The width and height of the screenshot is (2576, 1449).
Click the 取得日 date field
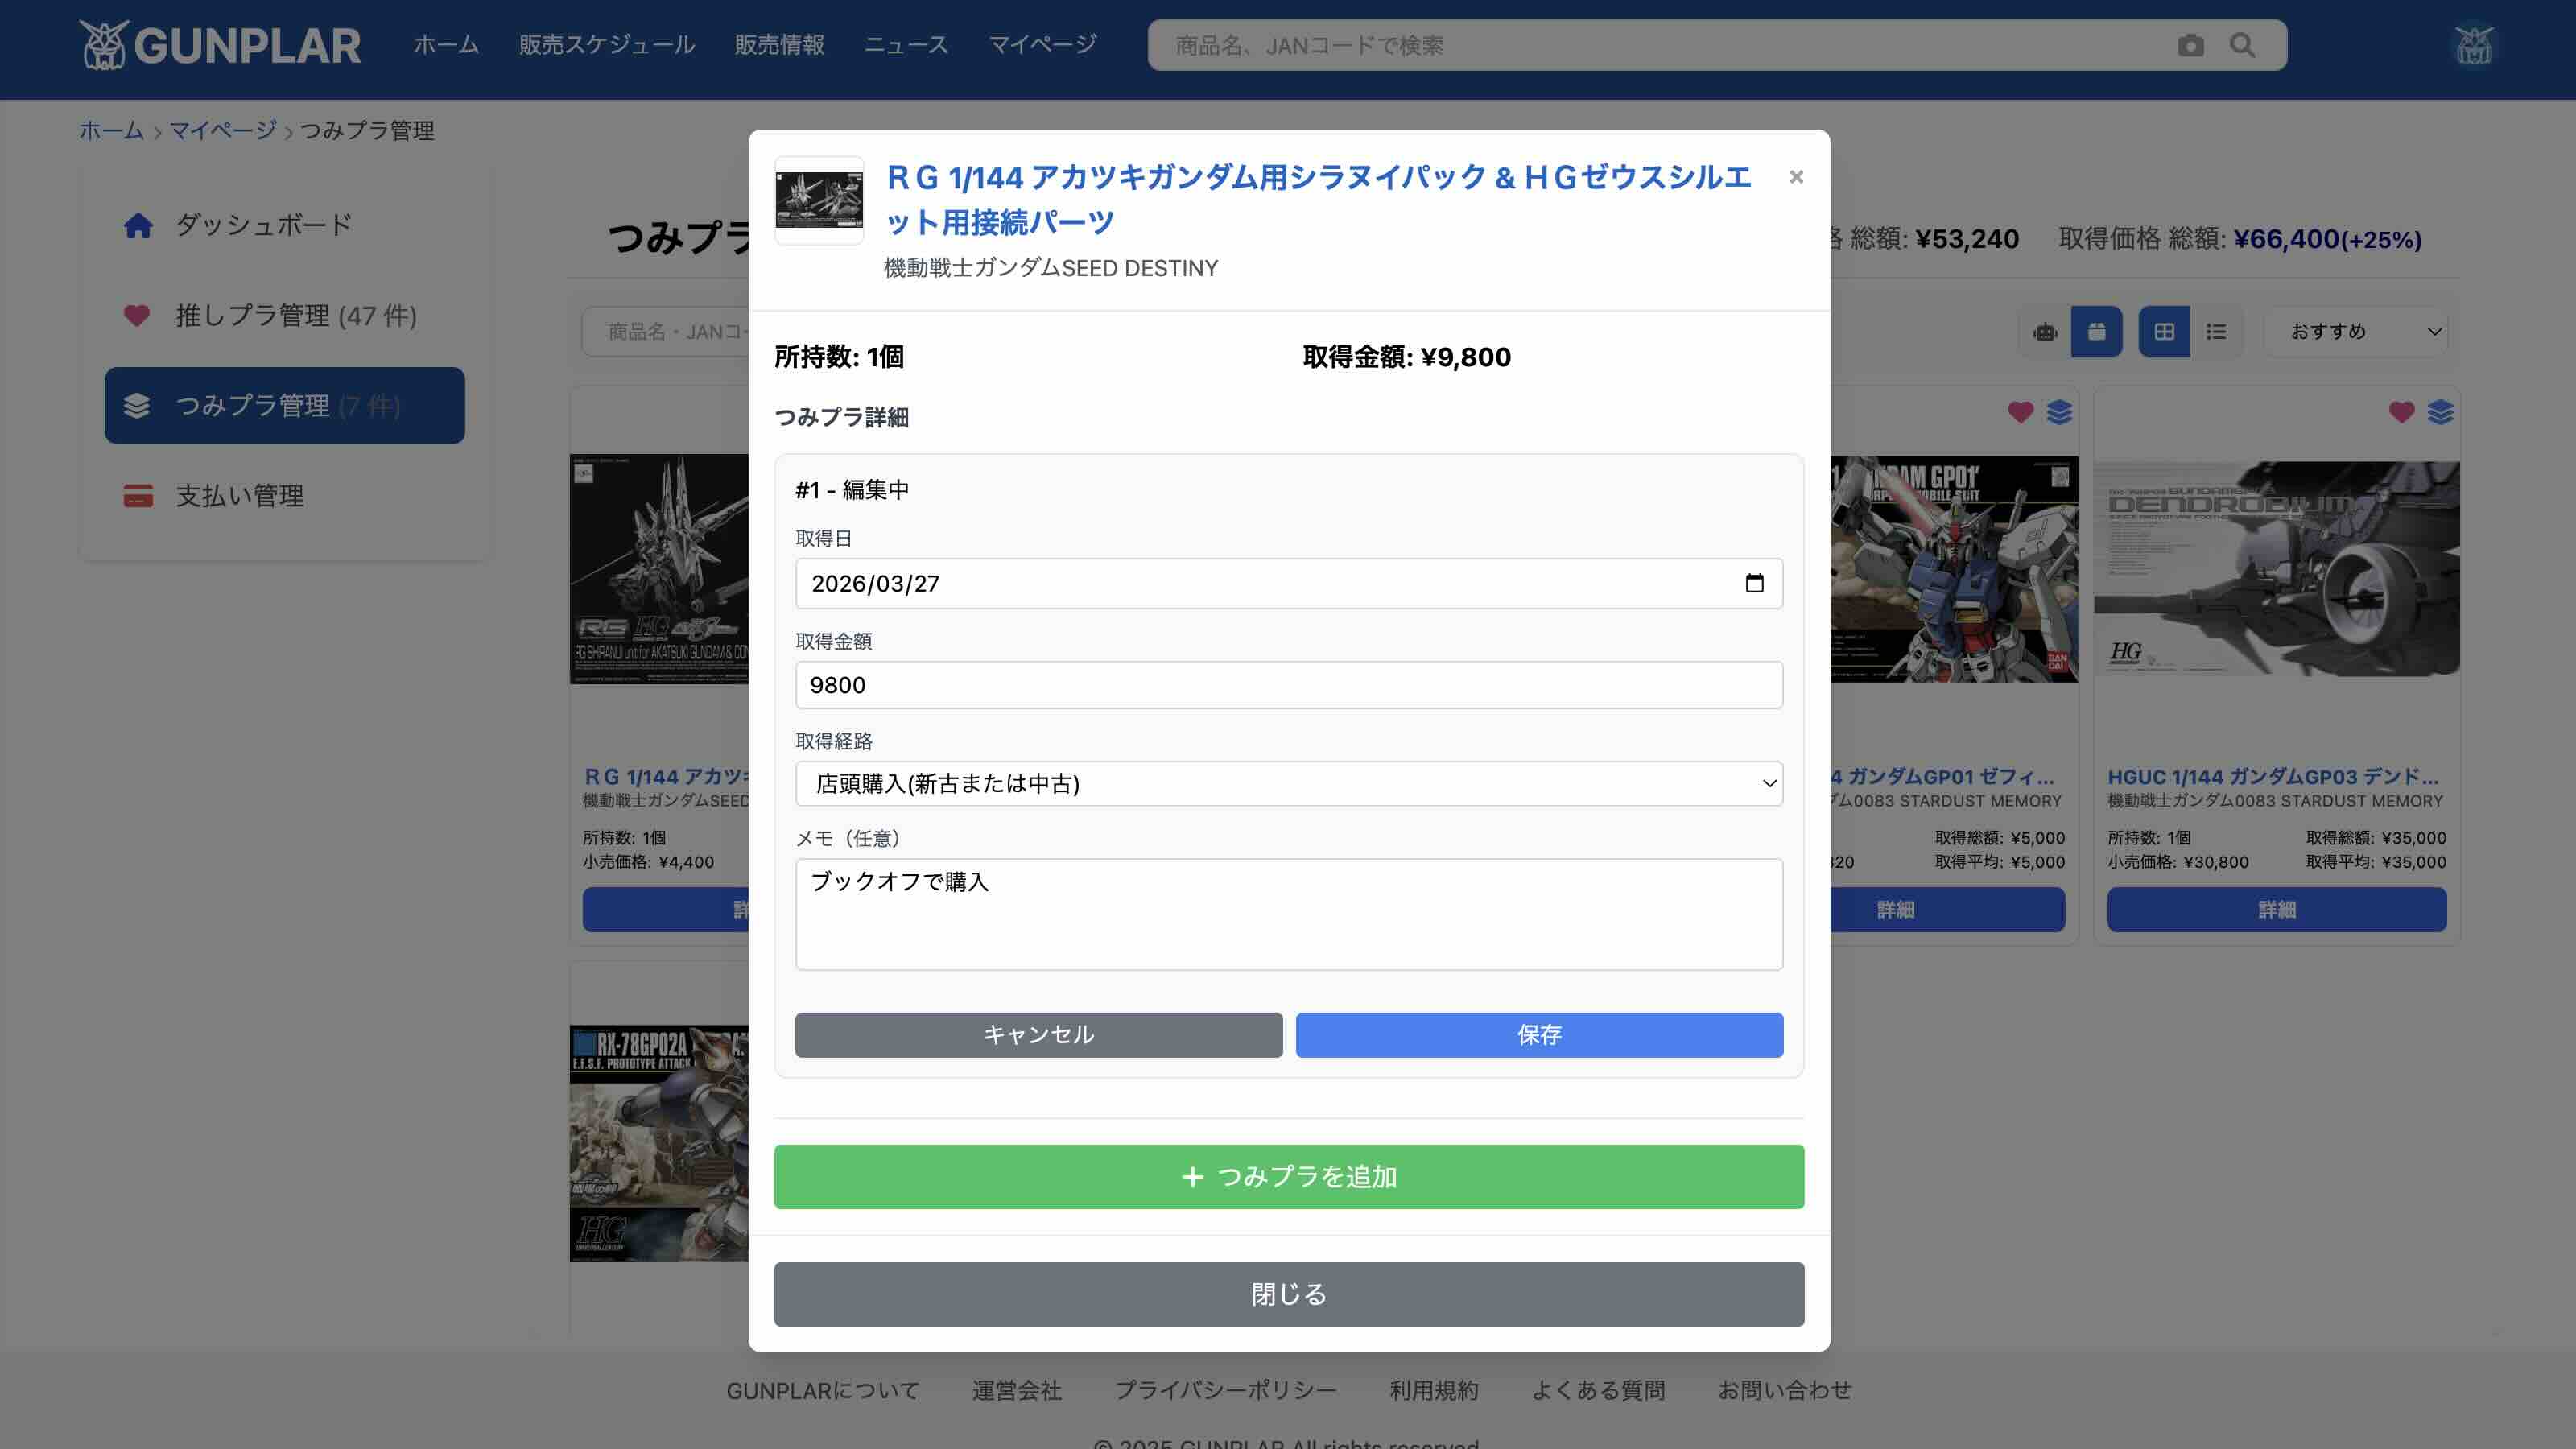pyautogui.click(x=1289, y=584)
